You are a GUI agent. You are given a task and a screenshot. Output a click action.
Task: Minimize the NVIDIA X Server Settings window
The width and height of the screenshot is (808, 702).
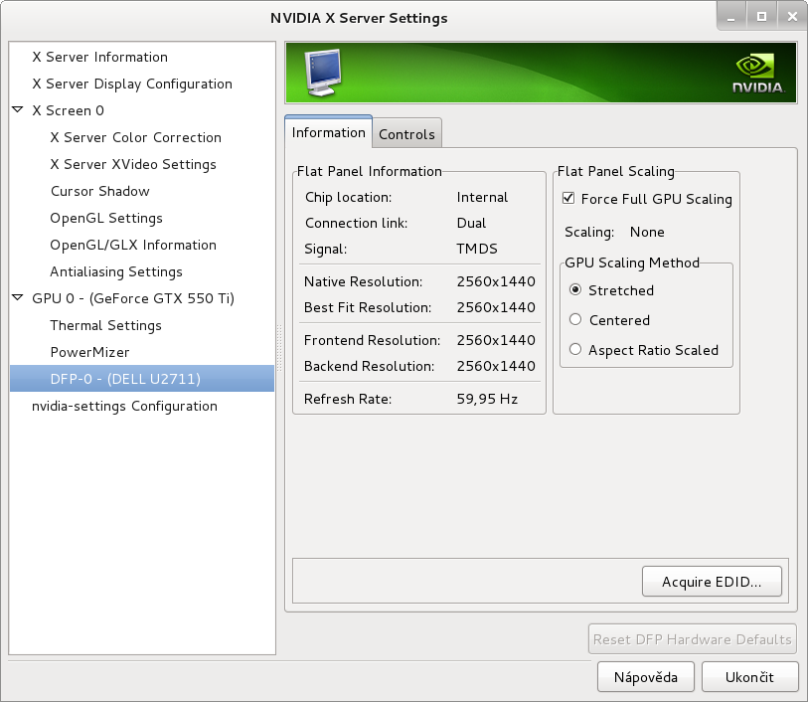[x=730, y=18]
